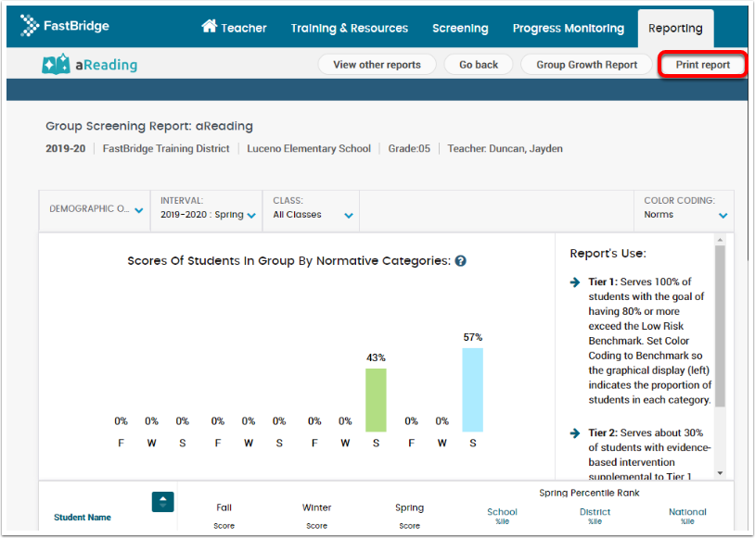Click the Spring Percentile Rank header

click(589, 493)
